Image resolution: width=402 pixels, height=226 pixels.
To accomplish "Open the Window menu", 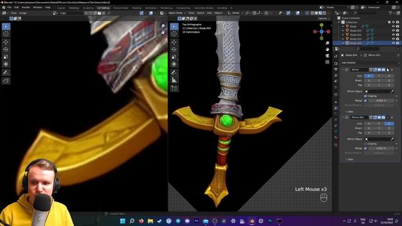I will click(x=38, y=8).
